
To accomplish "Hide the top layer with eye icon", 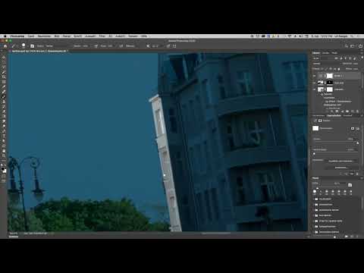I will click(315, 76).
